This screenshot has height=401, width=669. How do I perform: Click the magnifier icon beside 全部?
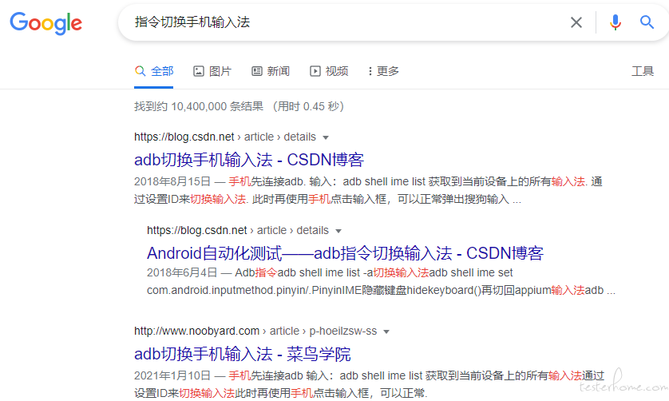click(x=140, y=71)
